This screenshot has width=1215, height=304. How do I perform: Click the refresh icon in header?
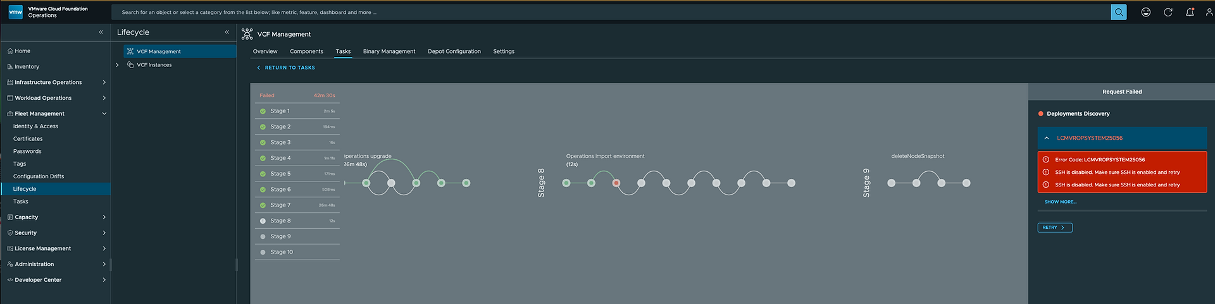click(1168, 12)
